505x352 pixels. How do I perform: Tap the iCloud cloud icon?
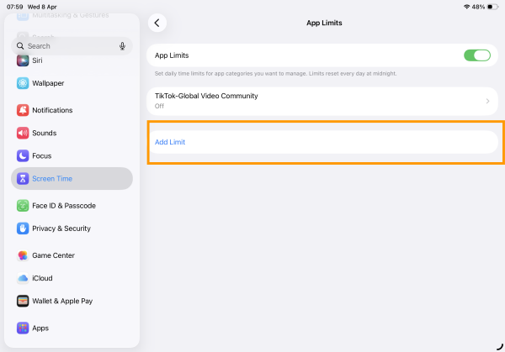[23, 278]
